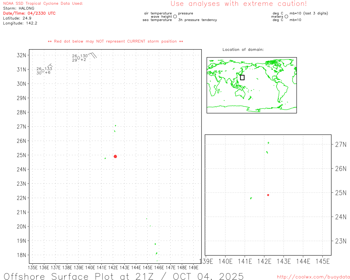Screen dimensions: 350x280
Task: Click '27N' label on inset map axis
Action: [x=341, y=145]
